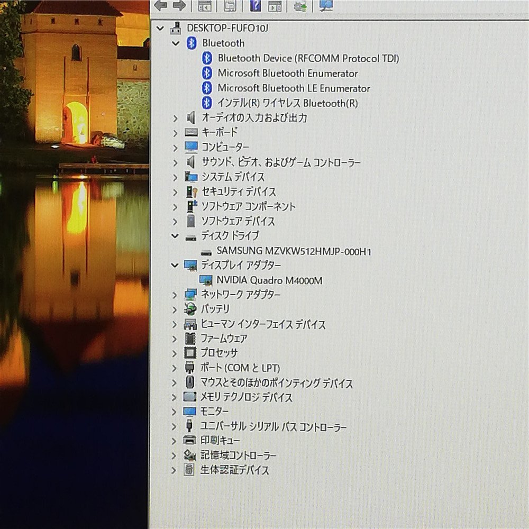This screenshot has width=529, height=529.
Task: Expand the プロセッサ category
Action: pyautogui.click(x=175, y=353)
